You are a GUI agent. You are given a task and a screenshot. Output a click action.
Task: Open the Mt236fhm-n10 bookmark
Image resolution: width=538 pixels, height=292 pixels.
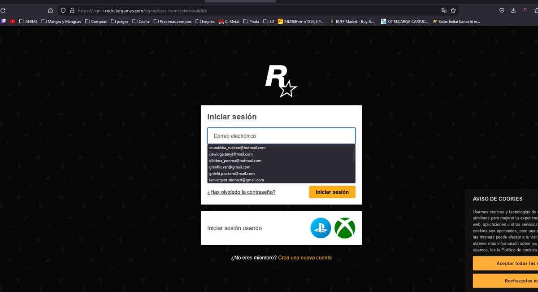[300, 21]
